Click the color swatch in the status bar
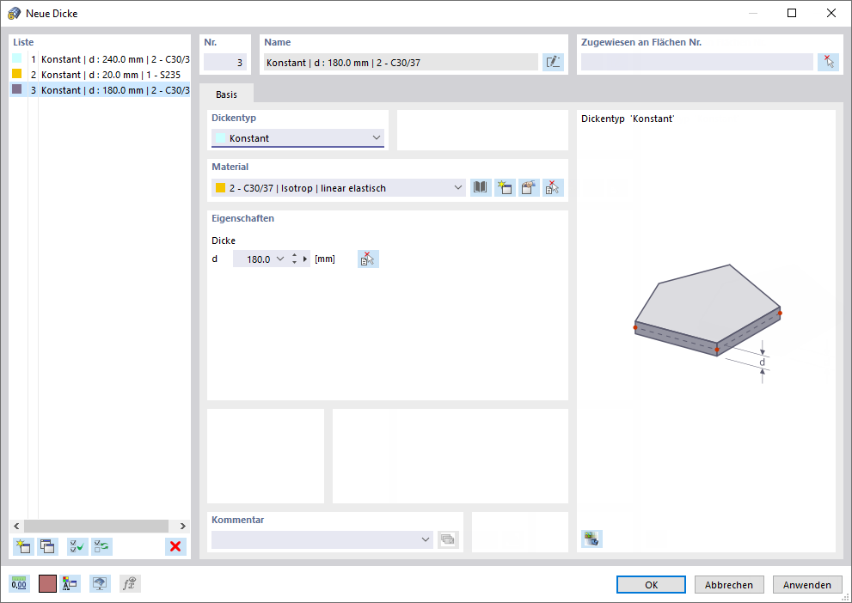 click(47, 583)
